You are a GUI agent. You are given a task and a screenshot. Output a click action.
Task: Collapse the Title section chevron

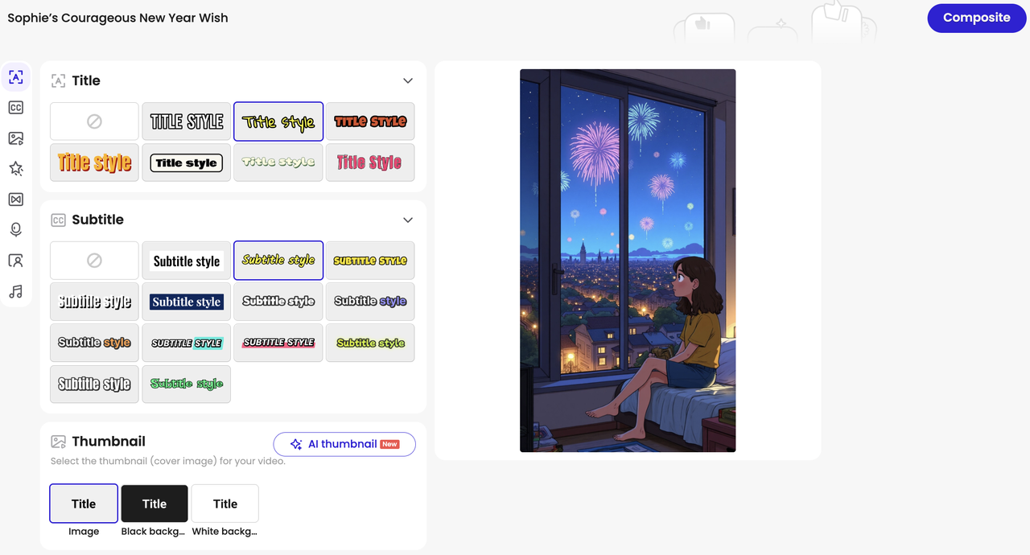408,80
